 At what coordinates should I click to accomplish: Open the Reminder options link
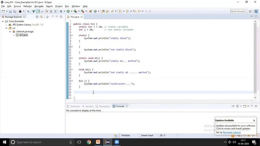(232, 133)
